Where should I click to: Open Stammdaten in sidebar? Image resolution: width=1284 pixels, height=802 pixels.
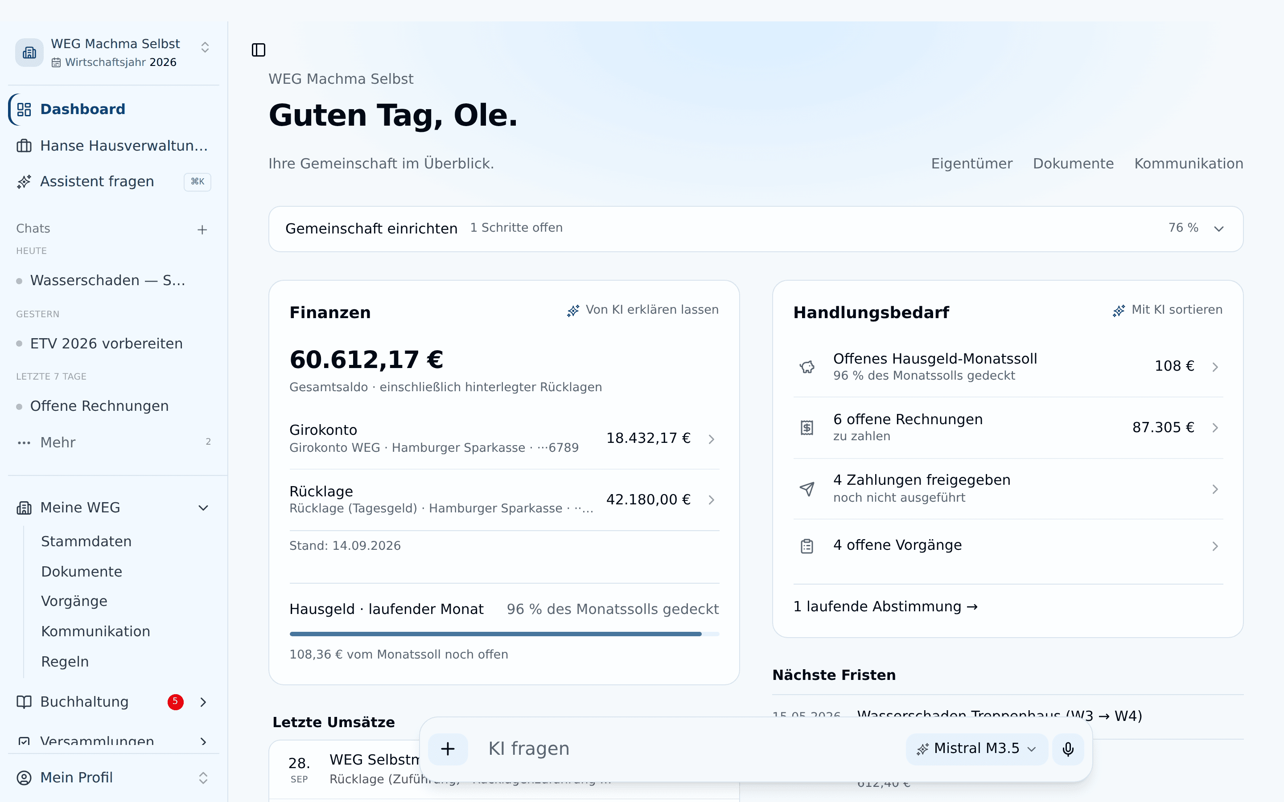86,541
